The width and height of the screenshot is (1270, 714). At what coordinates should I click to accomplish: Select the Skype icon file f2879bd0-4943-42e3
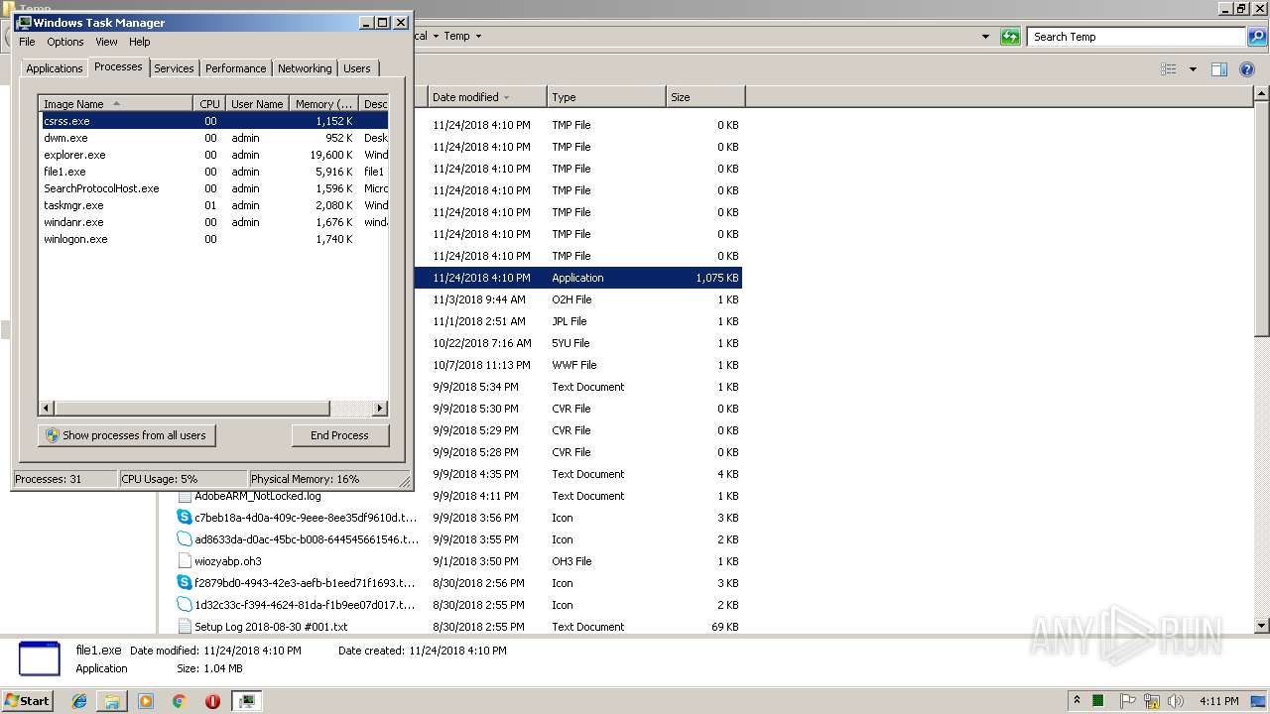pyautogui.click(x=185, y=583)
